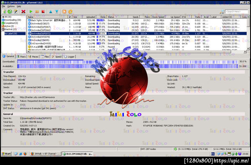Click the green network status icon in status bar
The image size is (251, 165).
pyautogui.click(x=175, y=149)
